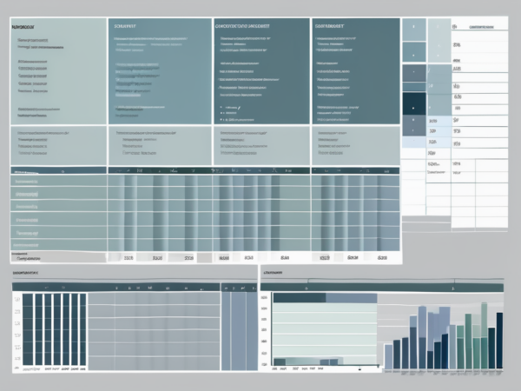Click the slider marker below the bottom-right chart
Viewport: 521px width, 391px height.
point(360,369)
